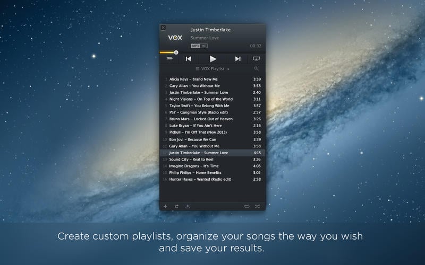The height and width of the screenshot is (265, 425).
Task: Click the Justin Timberlake artist title
Action: [x=210, y=30]
